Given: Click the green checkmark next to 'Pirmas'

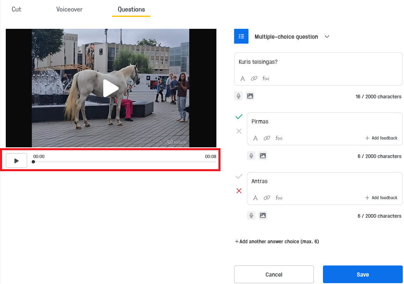Looking at the screenshot, I should click(x=239, y=117).
